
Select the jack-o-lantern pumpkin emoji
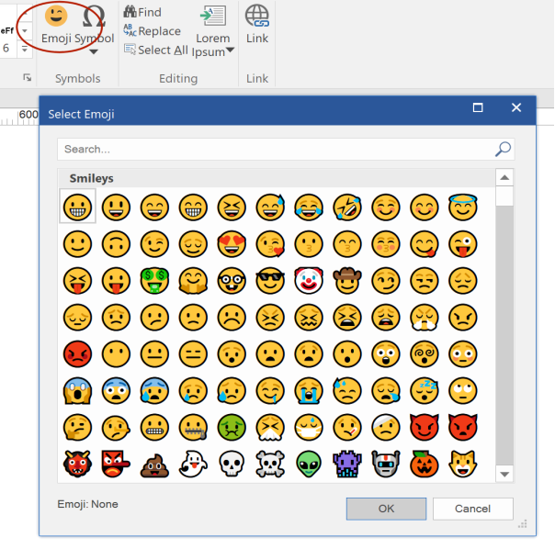(425, 464)
